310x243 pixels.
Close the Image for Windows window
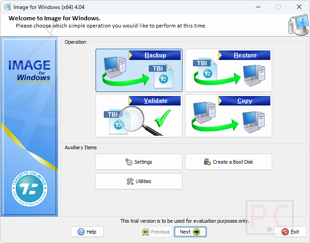coord(299,7)
